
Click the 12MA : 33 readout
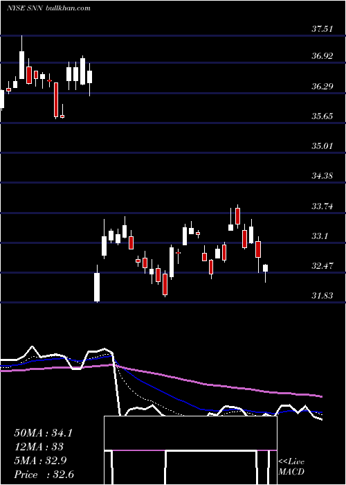[x=38, y=447]
